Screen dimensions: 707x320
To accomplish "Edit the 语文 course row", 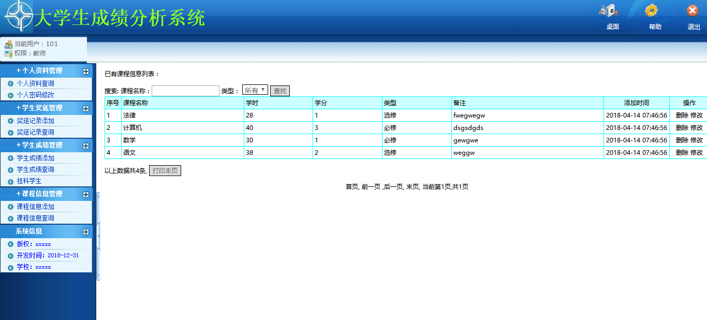I will pos(697,153).
